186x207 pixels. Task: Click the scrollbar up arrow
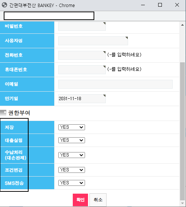pos(182,25)
